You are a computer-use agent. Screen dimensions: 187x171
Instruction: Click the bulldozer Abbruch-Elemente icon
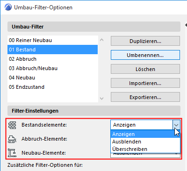[12, 139]
